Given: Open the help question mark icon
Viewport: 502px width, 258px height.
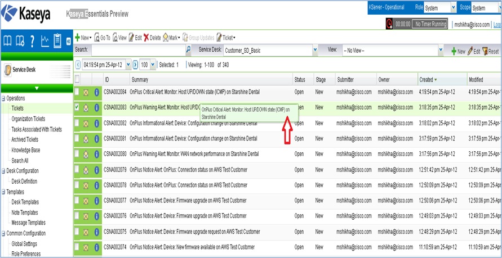Looking at the screenshot, I should point(32,41).
